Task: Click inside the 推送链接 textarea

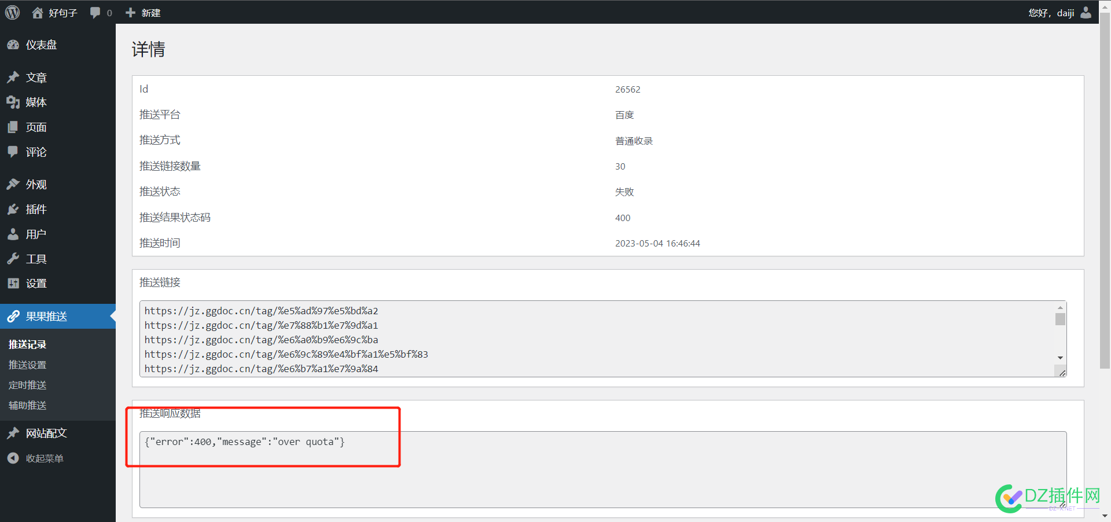Action: coord(603,339)
